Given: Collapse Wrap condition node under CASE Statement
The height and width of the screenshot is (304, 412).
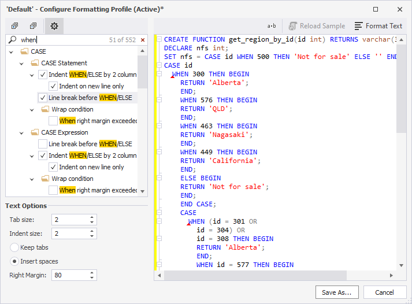Looking at the screenshot, I should 32,110.
